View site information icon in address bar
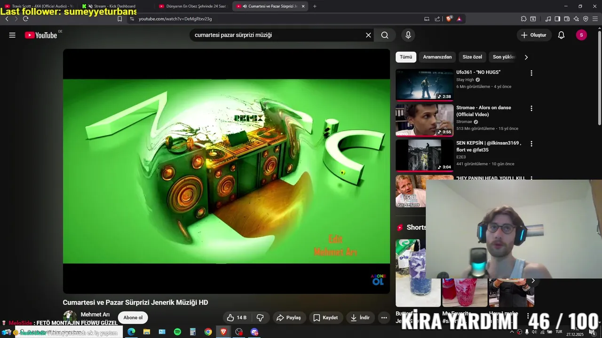Image resolution: width=602 pixels, height=338 pixels. pyautogui.click(x=132, y=19)
